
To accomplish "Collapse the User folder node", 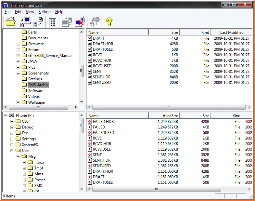I will 12,151.
